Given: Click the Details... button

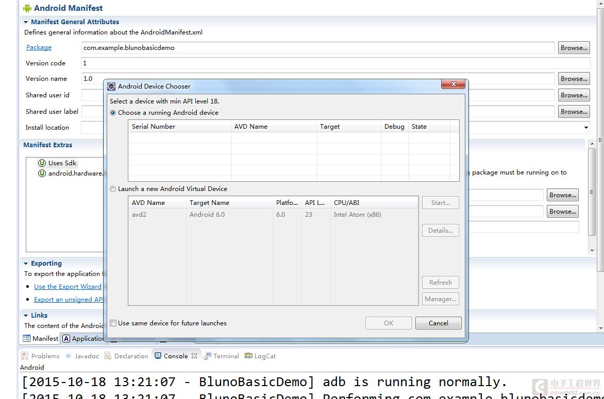Looking at the screenshot, I should pos(440,231).
